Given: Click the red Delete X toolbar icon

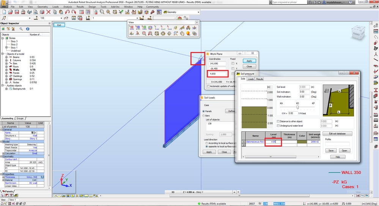Looking at the screenshot, I should (x=48, y=12).
